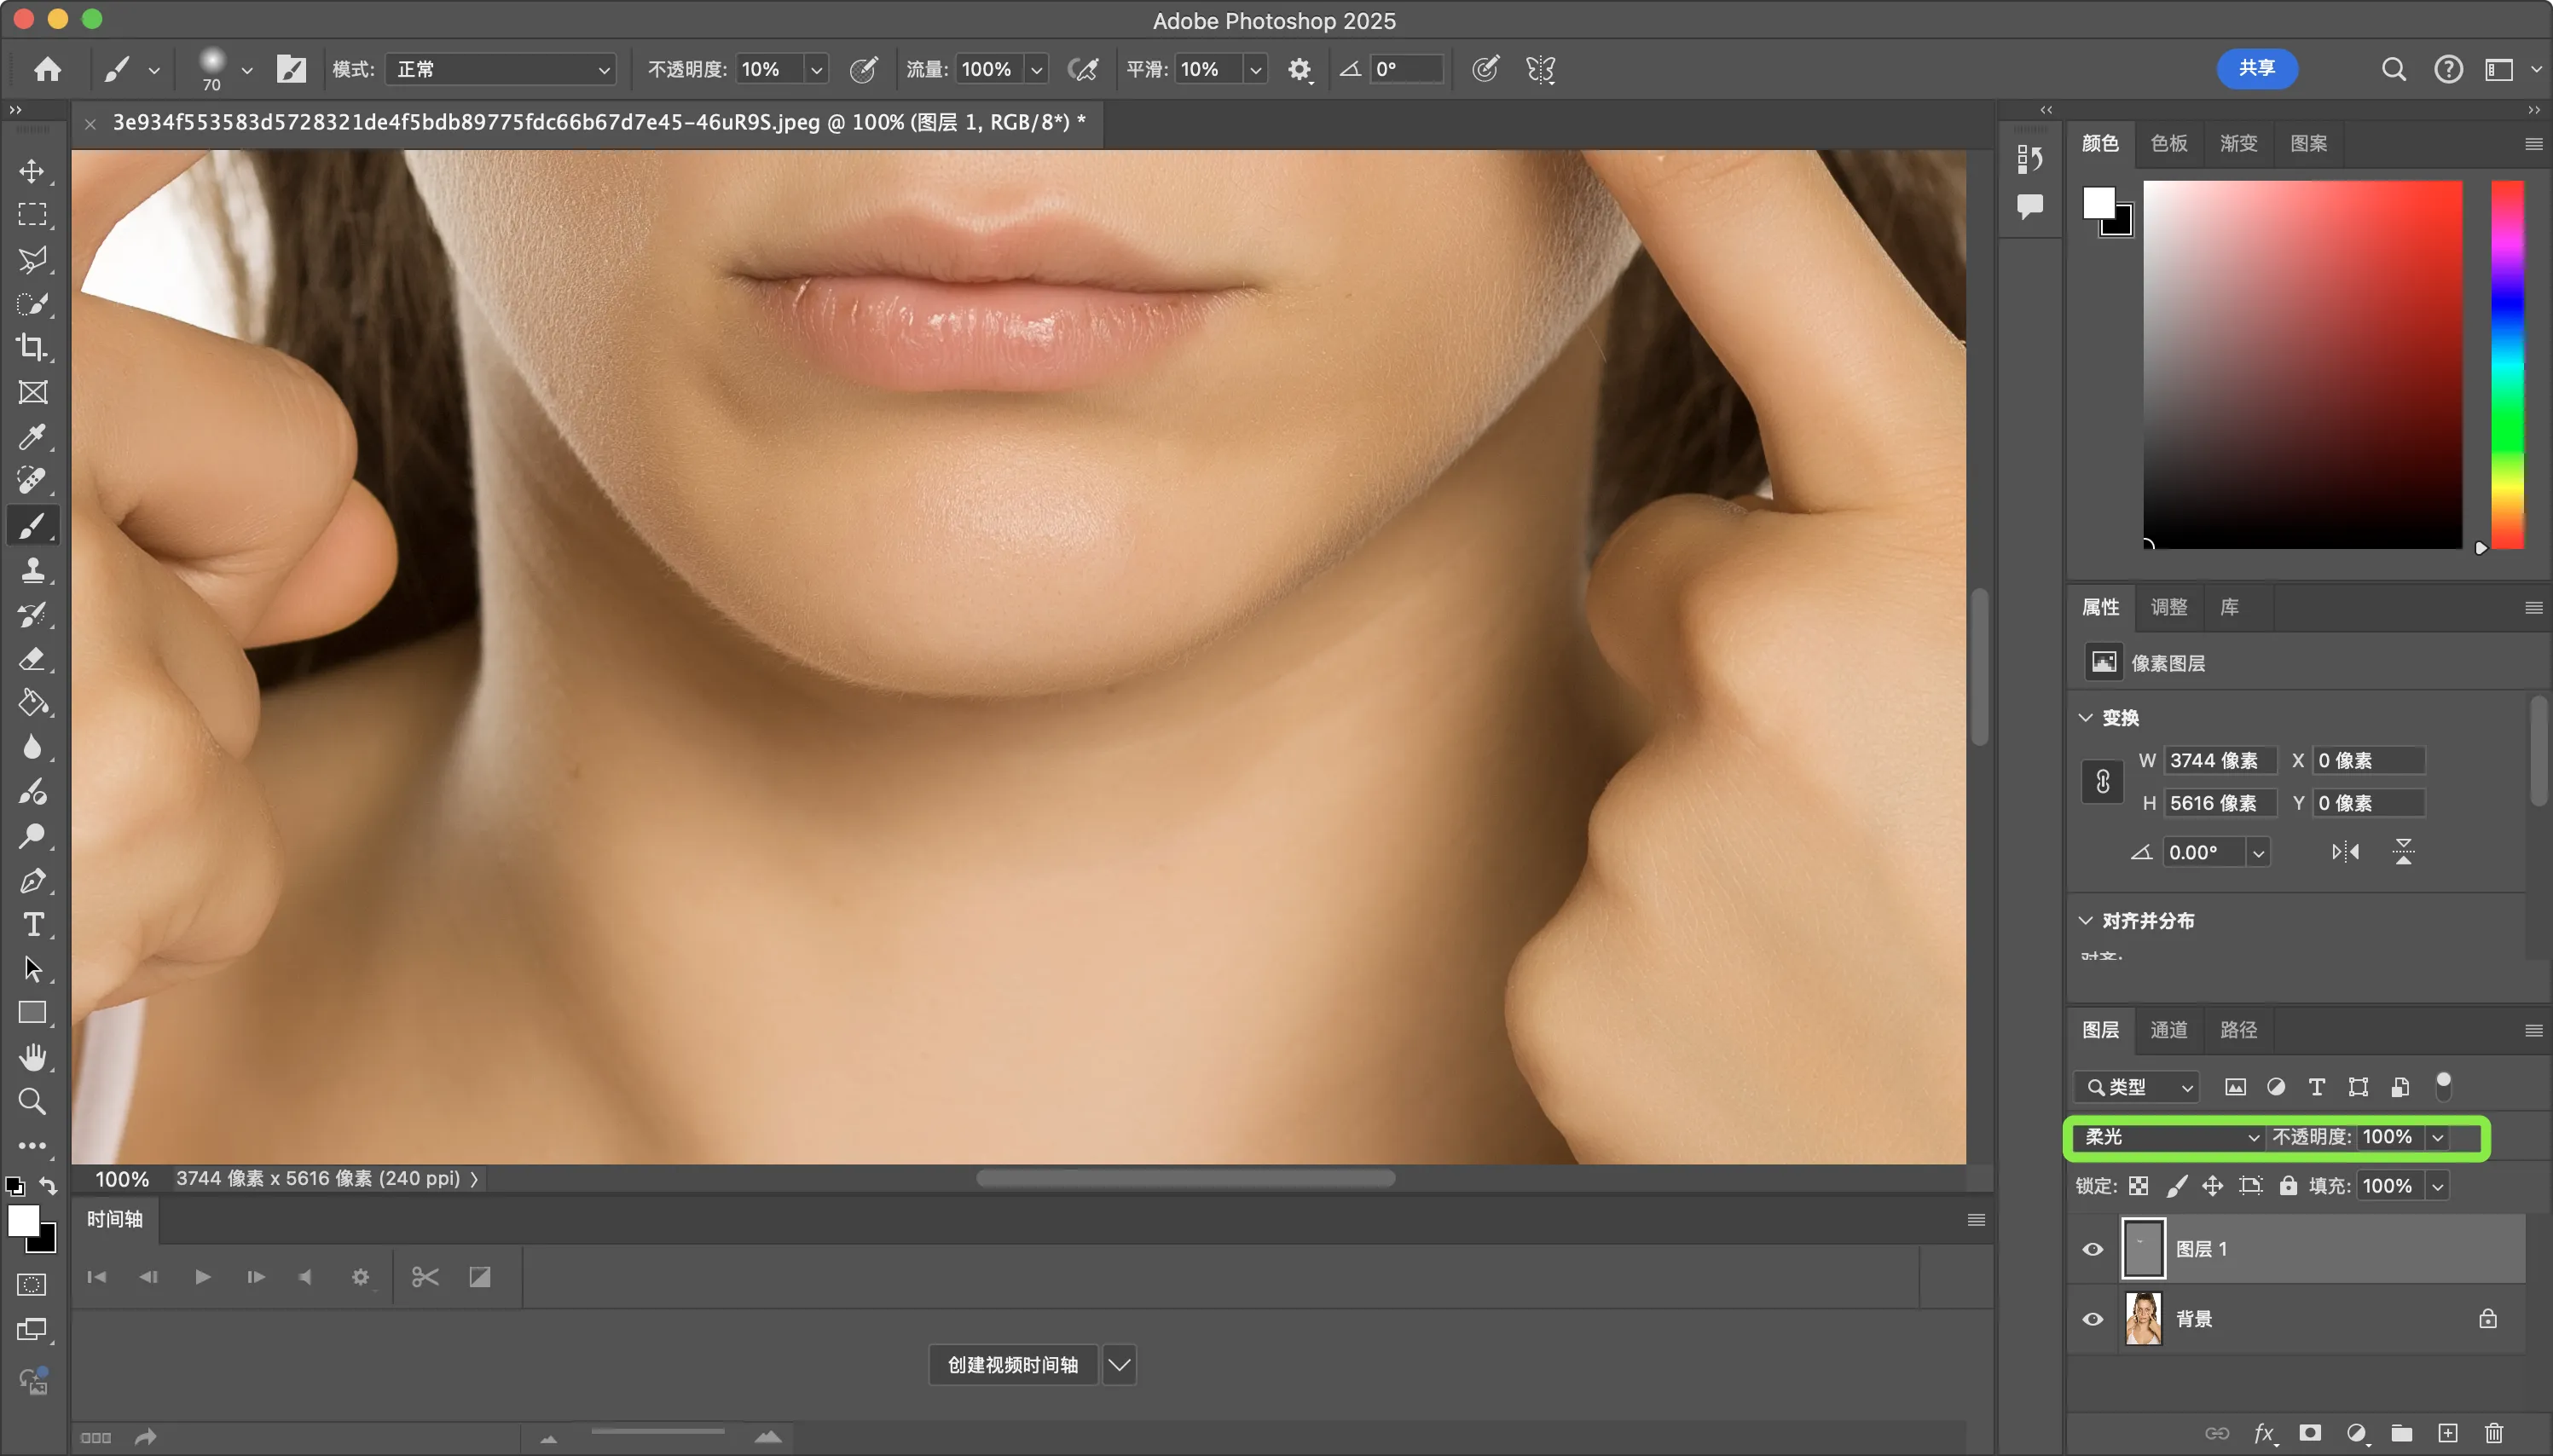Select the Zoom tool in toolbar
Viewport: 2553px width, 1456px height.
pos(32,1101)
